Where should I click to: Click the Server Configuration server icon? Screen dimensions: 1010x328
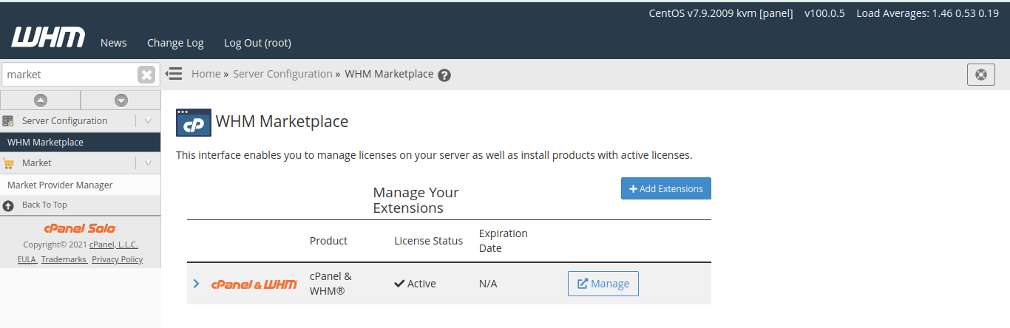pos(8,121)
